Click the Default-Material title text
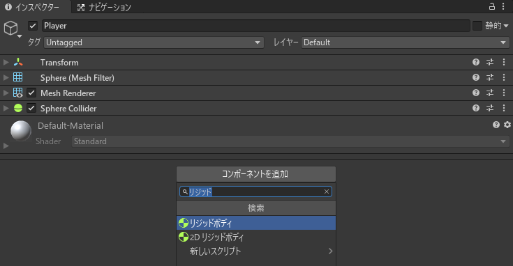This screenshot has height=266, width=513. (70, 125)
